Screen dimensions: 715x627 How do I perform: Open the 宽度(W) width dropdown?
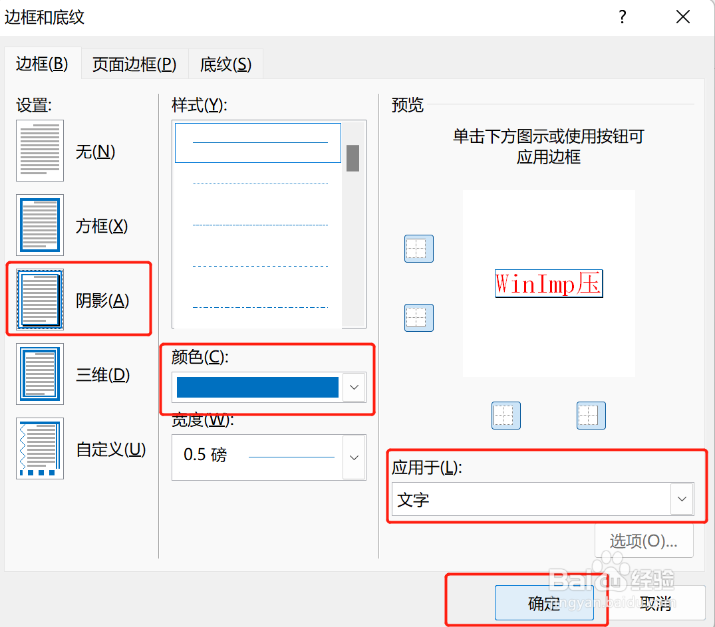click(x=355, y=457)
